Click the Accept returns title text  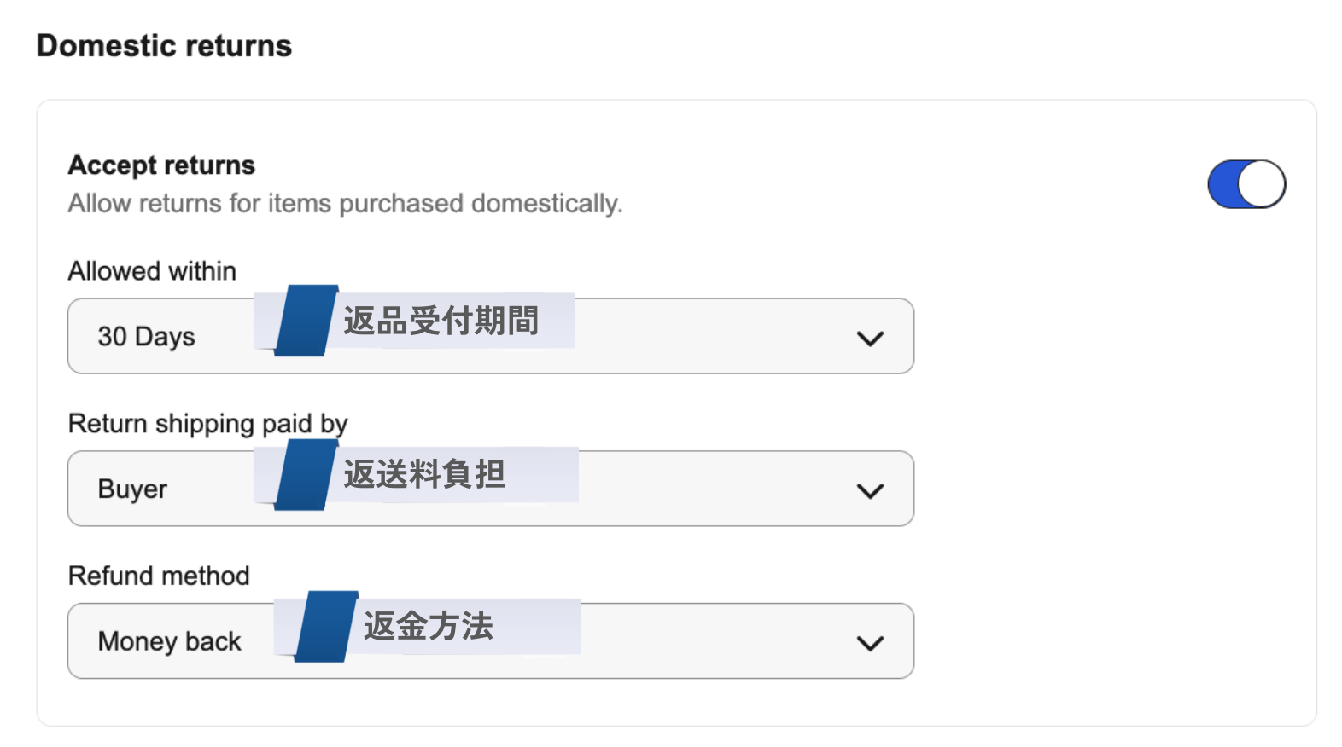(x=161, y=165)
